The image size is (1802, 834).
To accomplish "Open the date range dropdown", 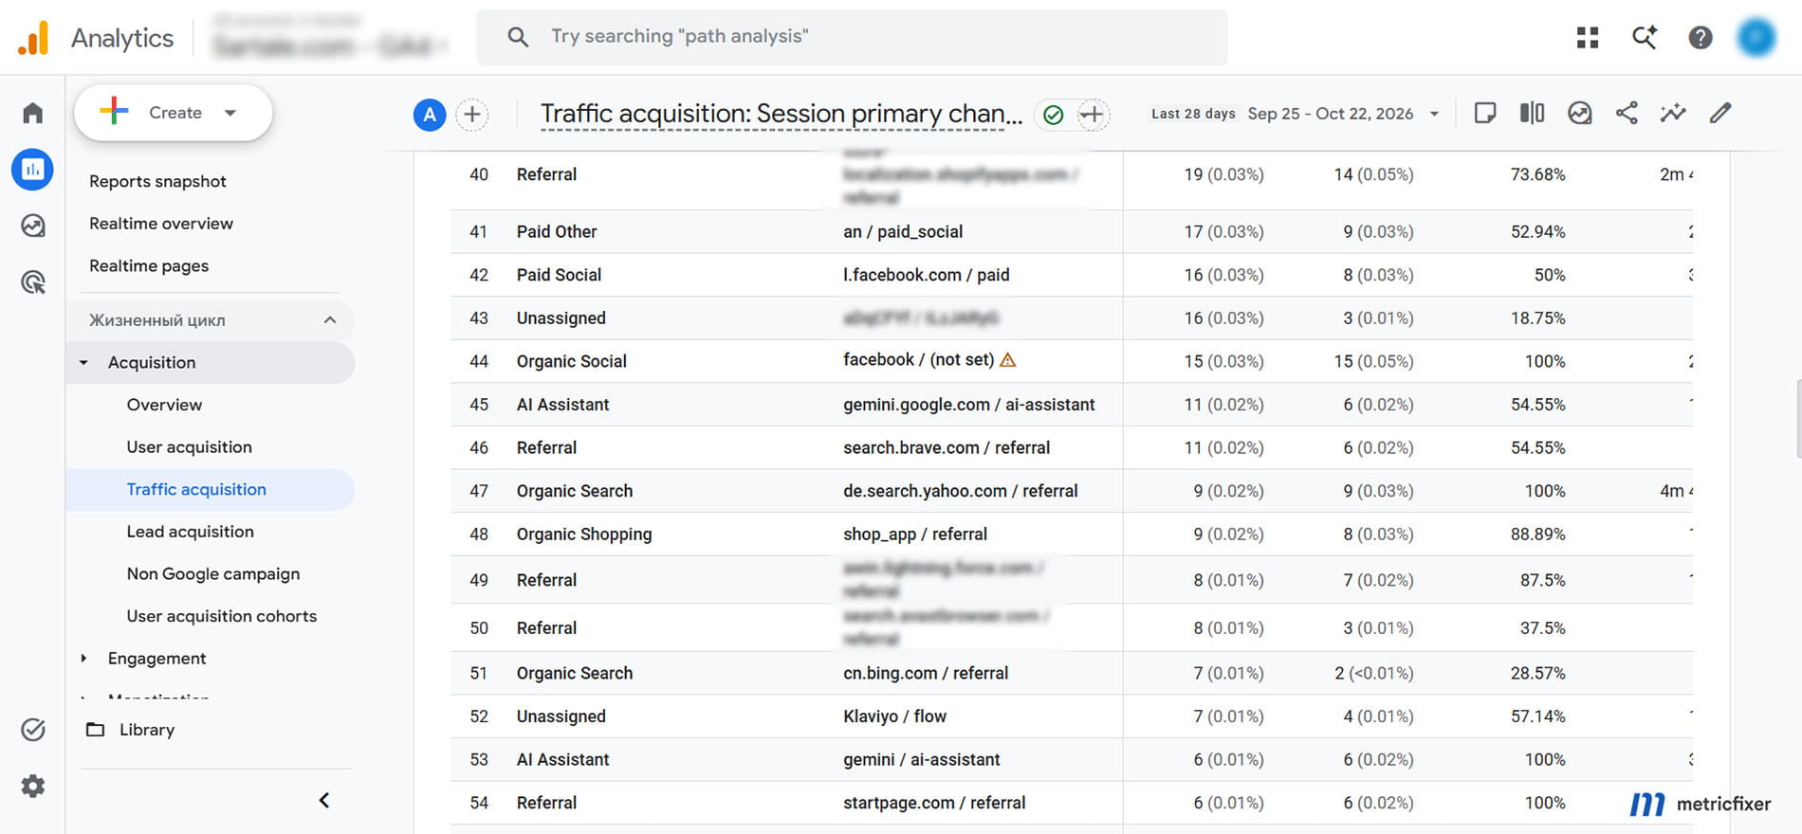I will coord(1296,114).
